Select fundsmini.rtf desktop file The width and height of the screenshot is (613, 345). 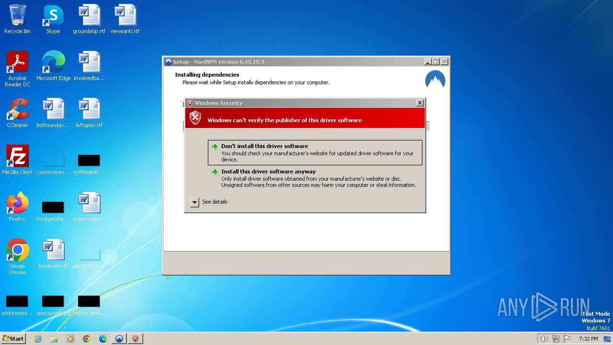[53, 254]
